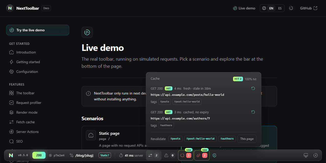Click the globe language icon
This screenshot has width=326, height=163.
tap(264, 8)
